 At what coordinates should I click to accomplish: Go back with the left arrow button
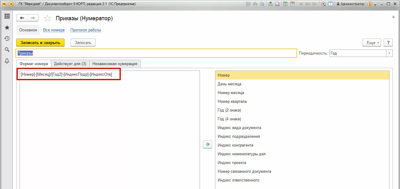click(22, 18)
